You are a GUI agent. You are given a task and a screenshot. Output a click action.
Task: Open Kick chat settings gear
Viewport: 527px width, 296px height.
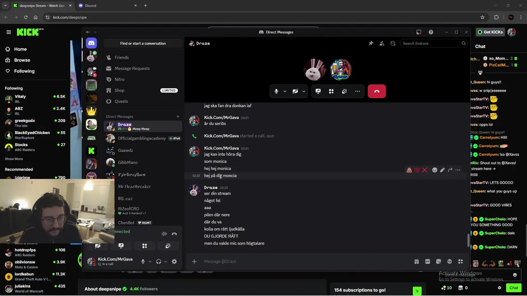499,288
